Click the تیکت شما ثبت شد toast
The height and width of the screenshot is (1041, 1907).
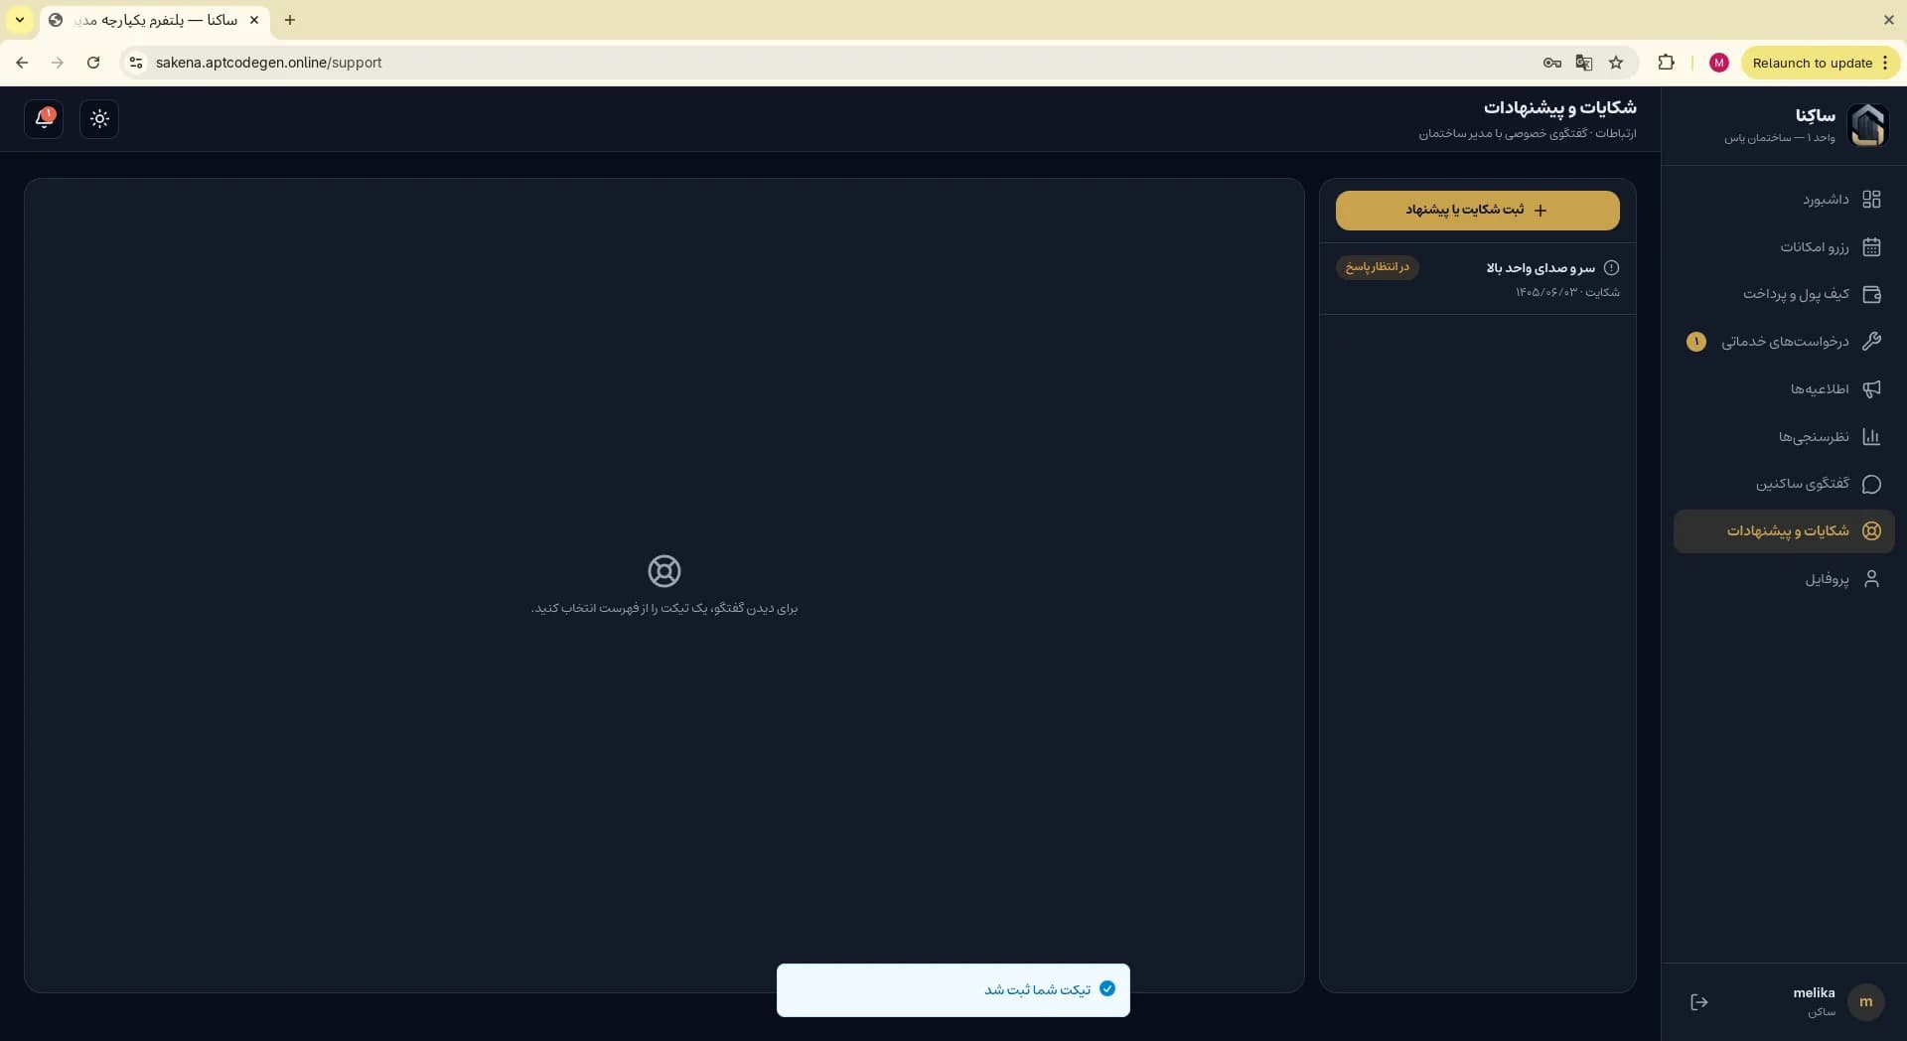[x=953, y=990]
